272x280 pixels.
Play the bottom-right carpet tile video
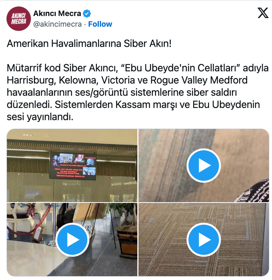pos(204,240)
